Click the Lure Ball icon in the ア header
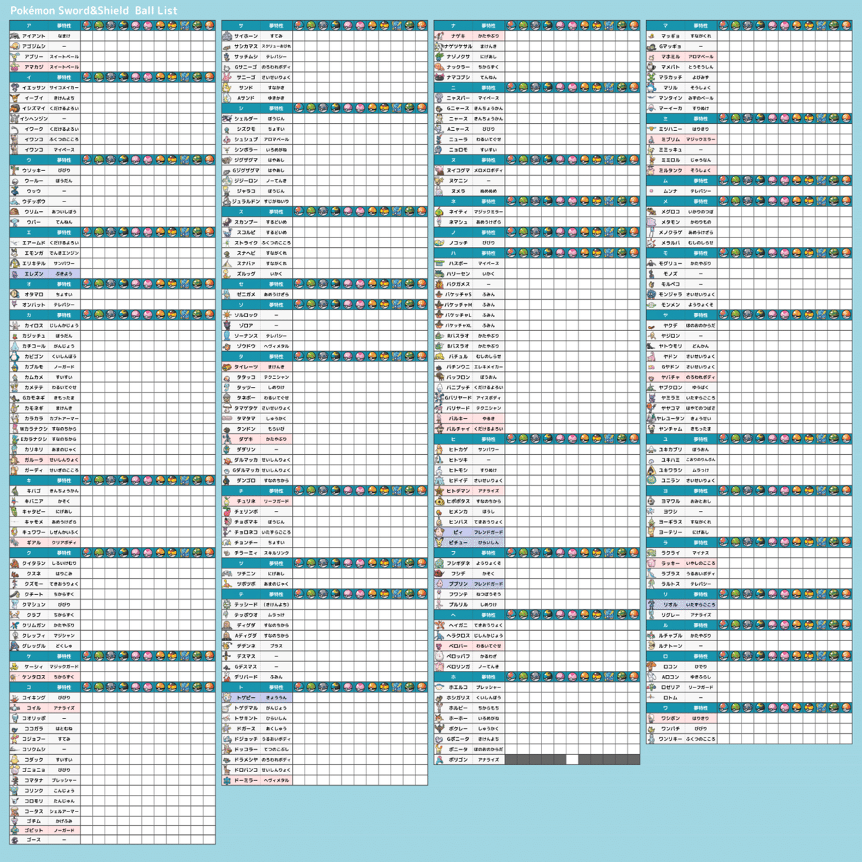Viewport: 862px width, 862px height. click(87, 26)
